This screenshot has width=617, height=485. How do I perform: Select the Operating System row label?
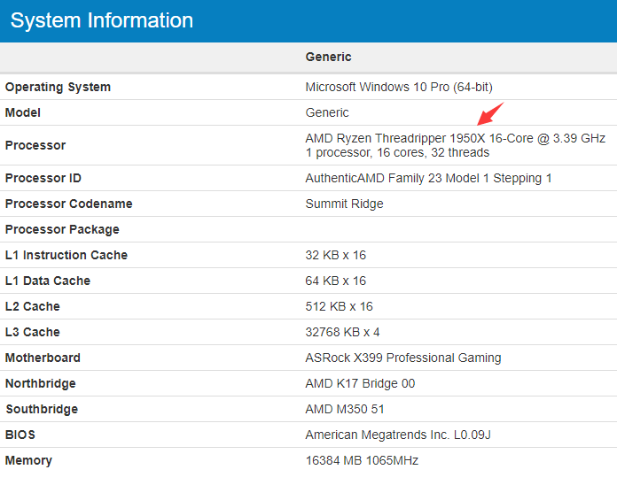pos(58,87)
